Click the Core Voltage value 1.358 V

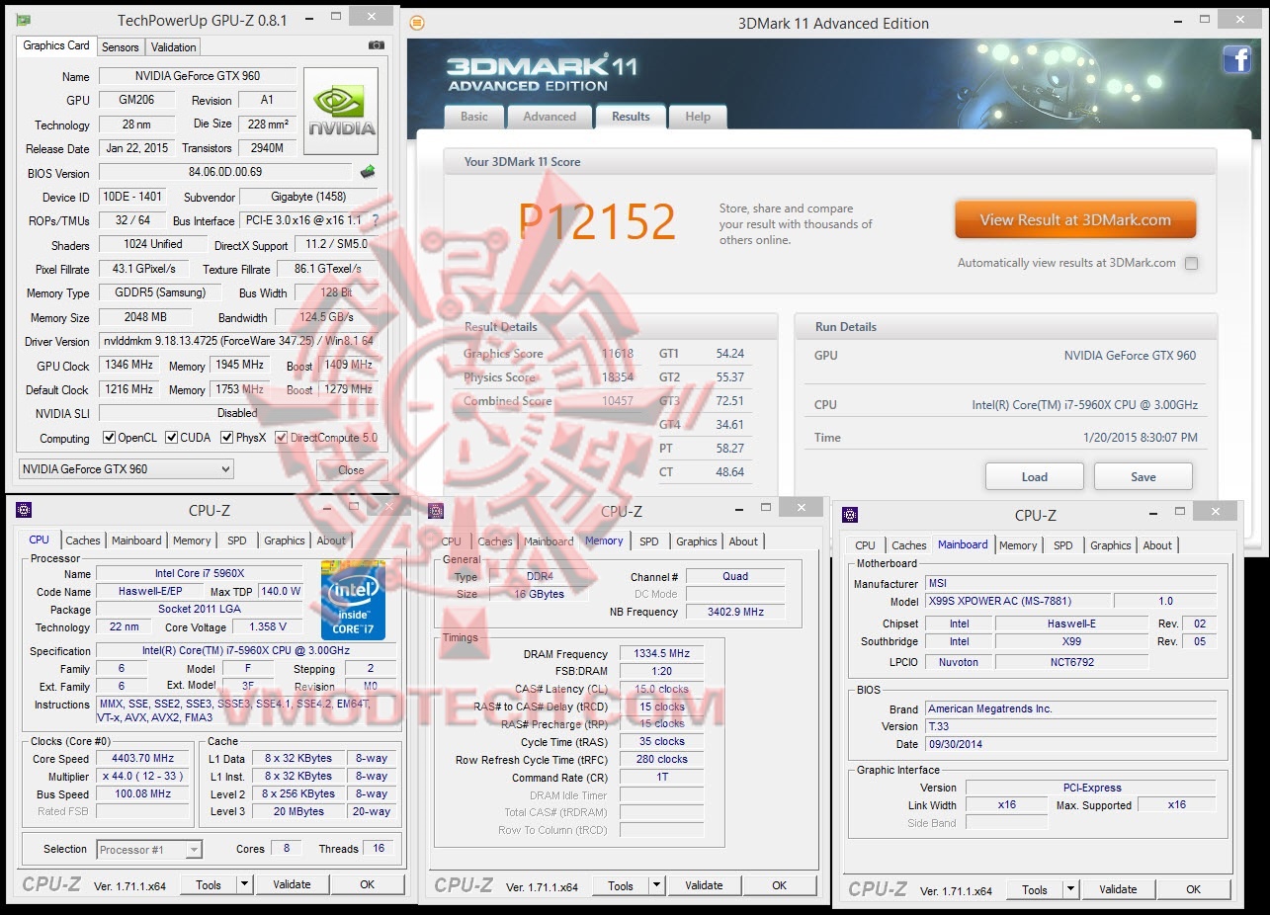(268, 626)
